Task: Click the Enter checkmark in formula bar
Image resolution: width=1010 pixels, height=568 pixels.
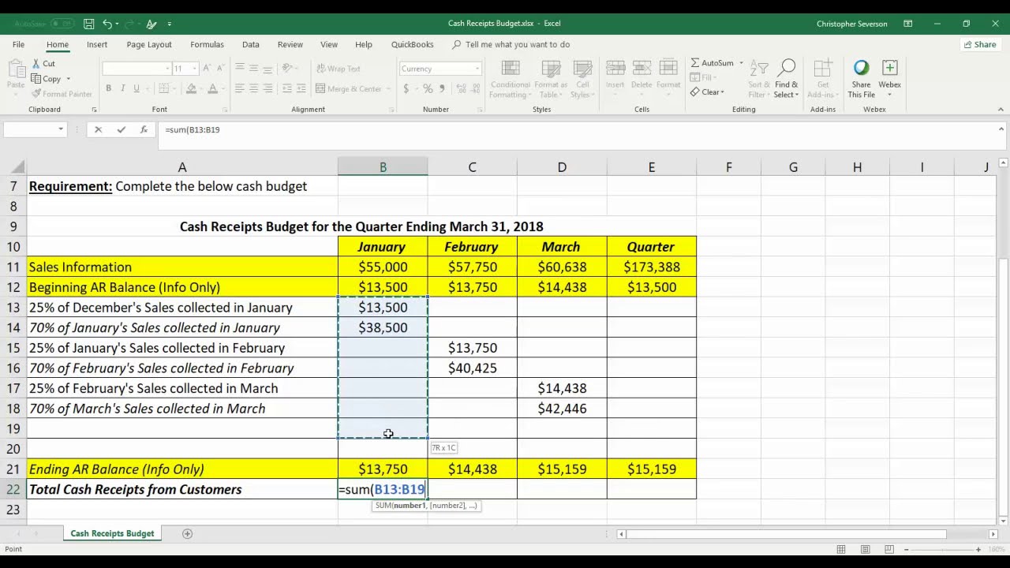Action: point(121,129)
